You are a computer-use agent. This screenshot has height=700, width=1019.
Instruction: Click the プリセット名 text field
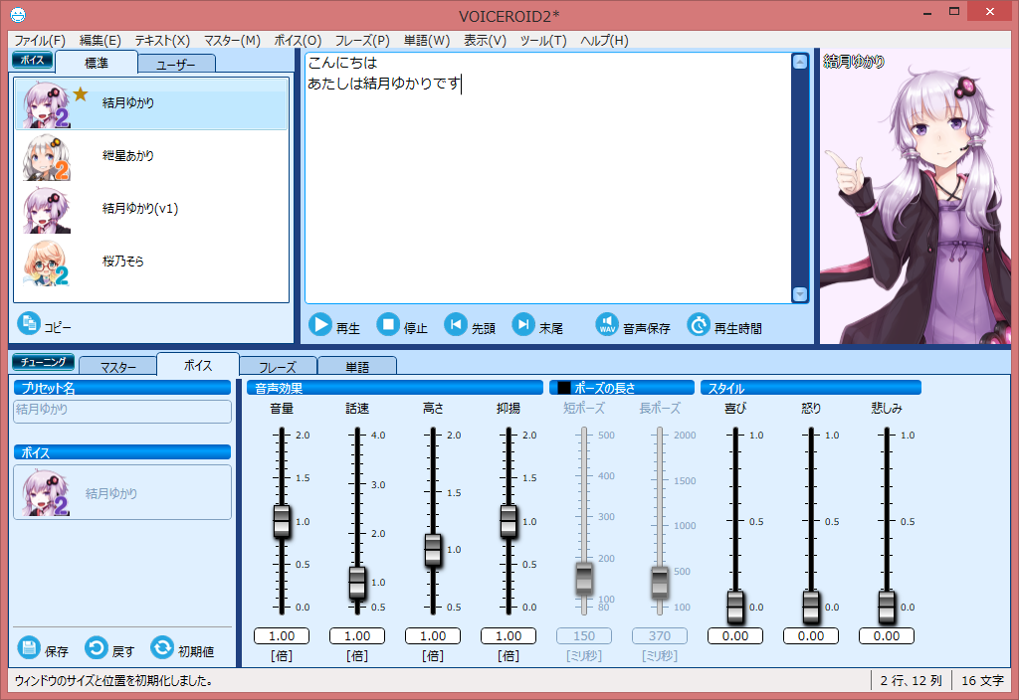122,411
